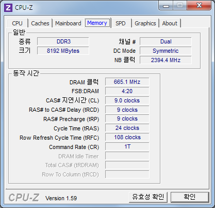Image resolution: width=215 pixels, height=208 pixels.
Task: Click the empty Total CAS# (tRDRAM) field
Action: click(127, 165)
